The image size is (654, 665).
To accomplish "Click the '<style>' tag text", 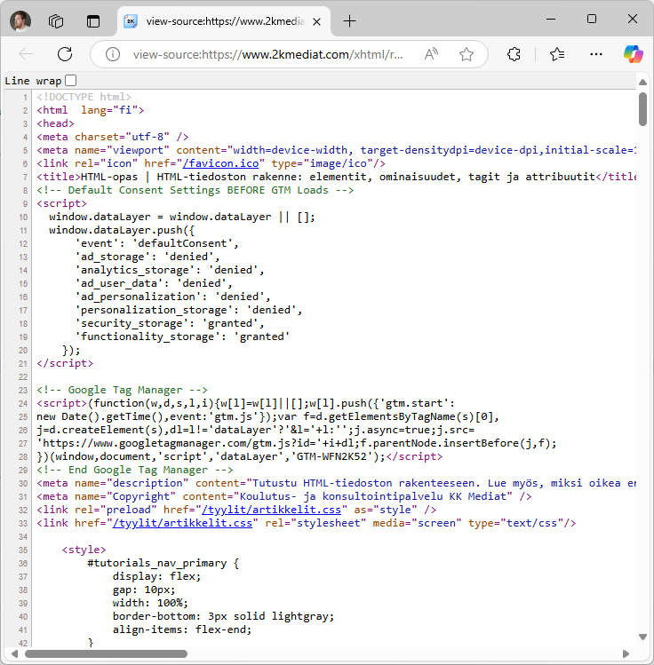I will tap(84, 550).
